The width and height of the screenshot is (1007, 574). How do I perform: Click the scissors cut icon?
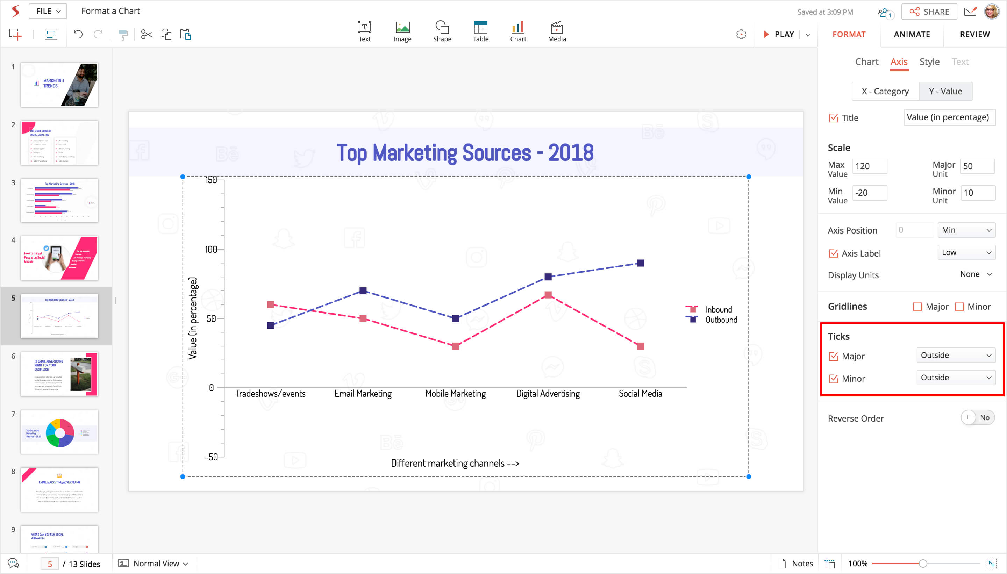pos(146,35)
